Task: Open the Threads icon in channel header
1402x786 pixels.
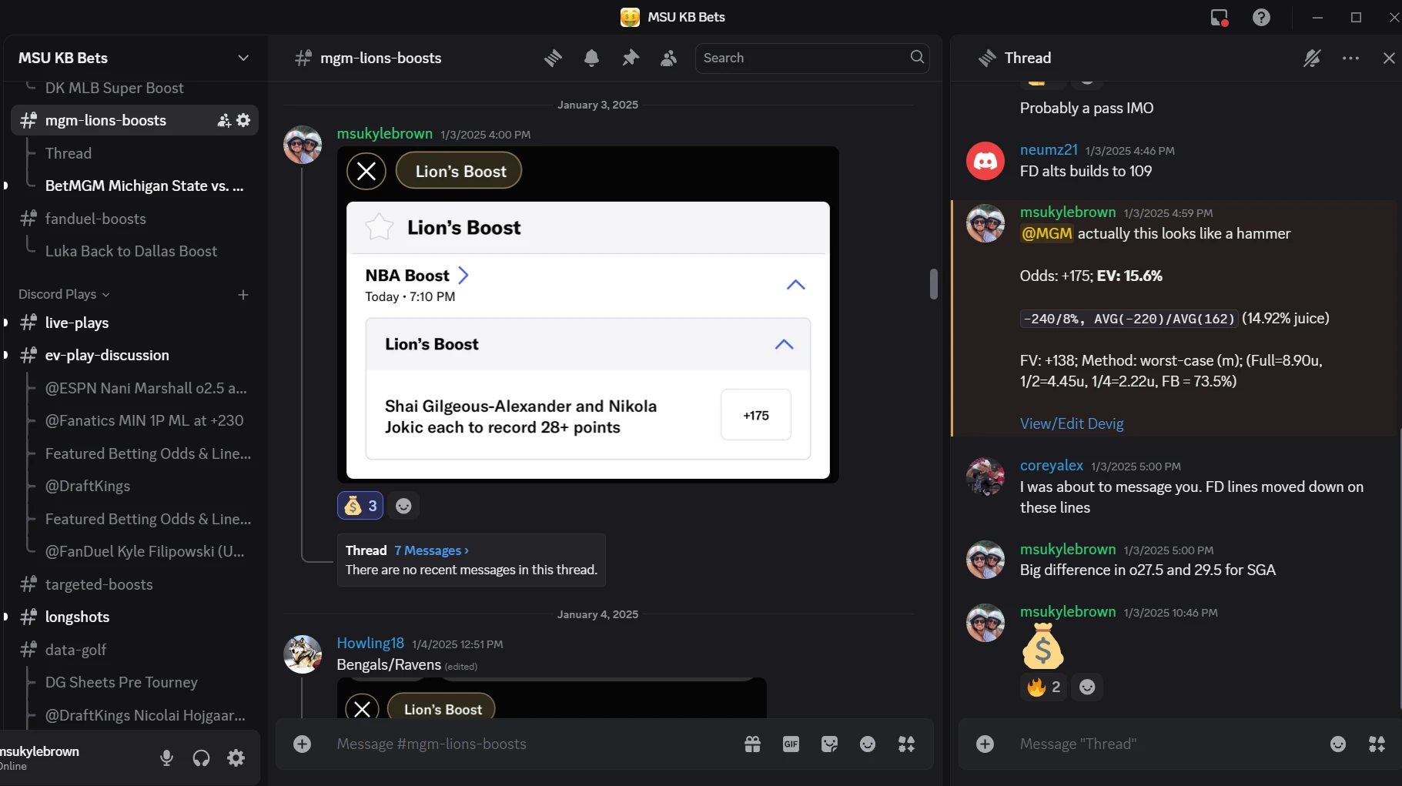Action: (553, 58)
